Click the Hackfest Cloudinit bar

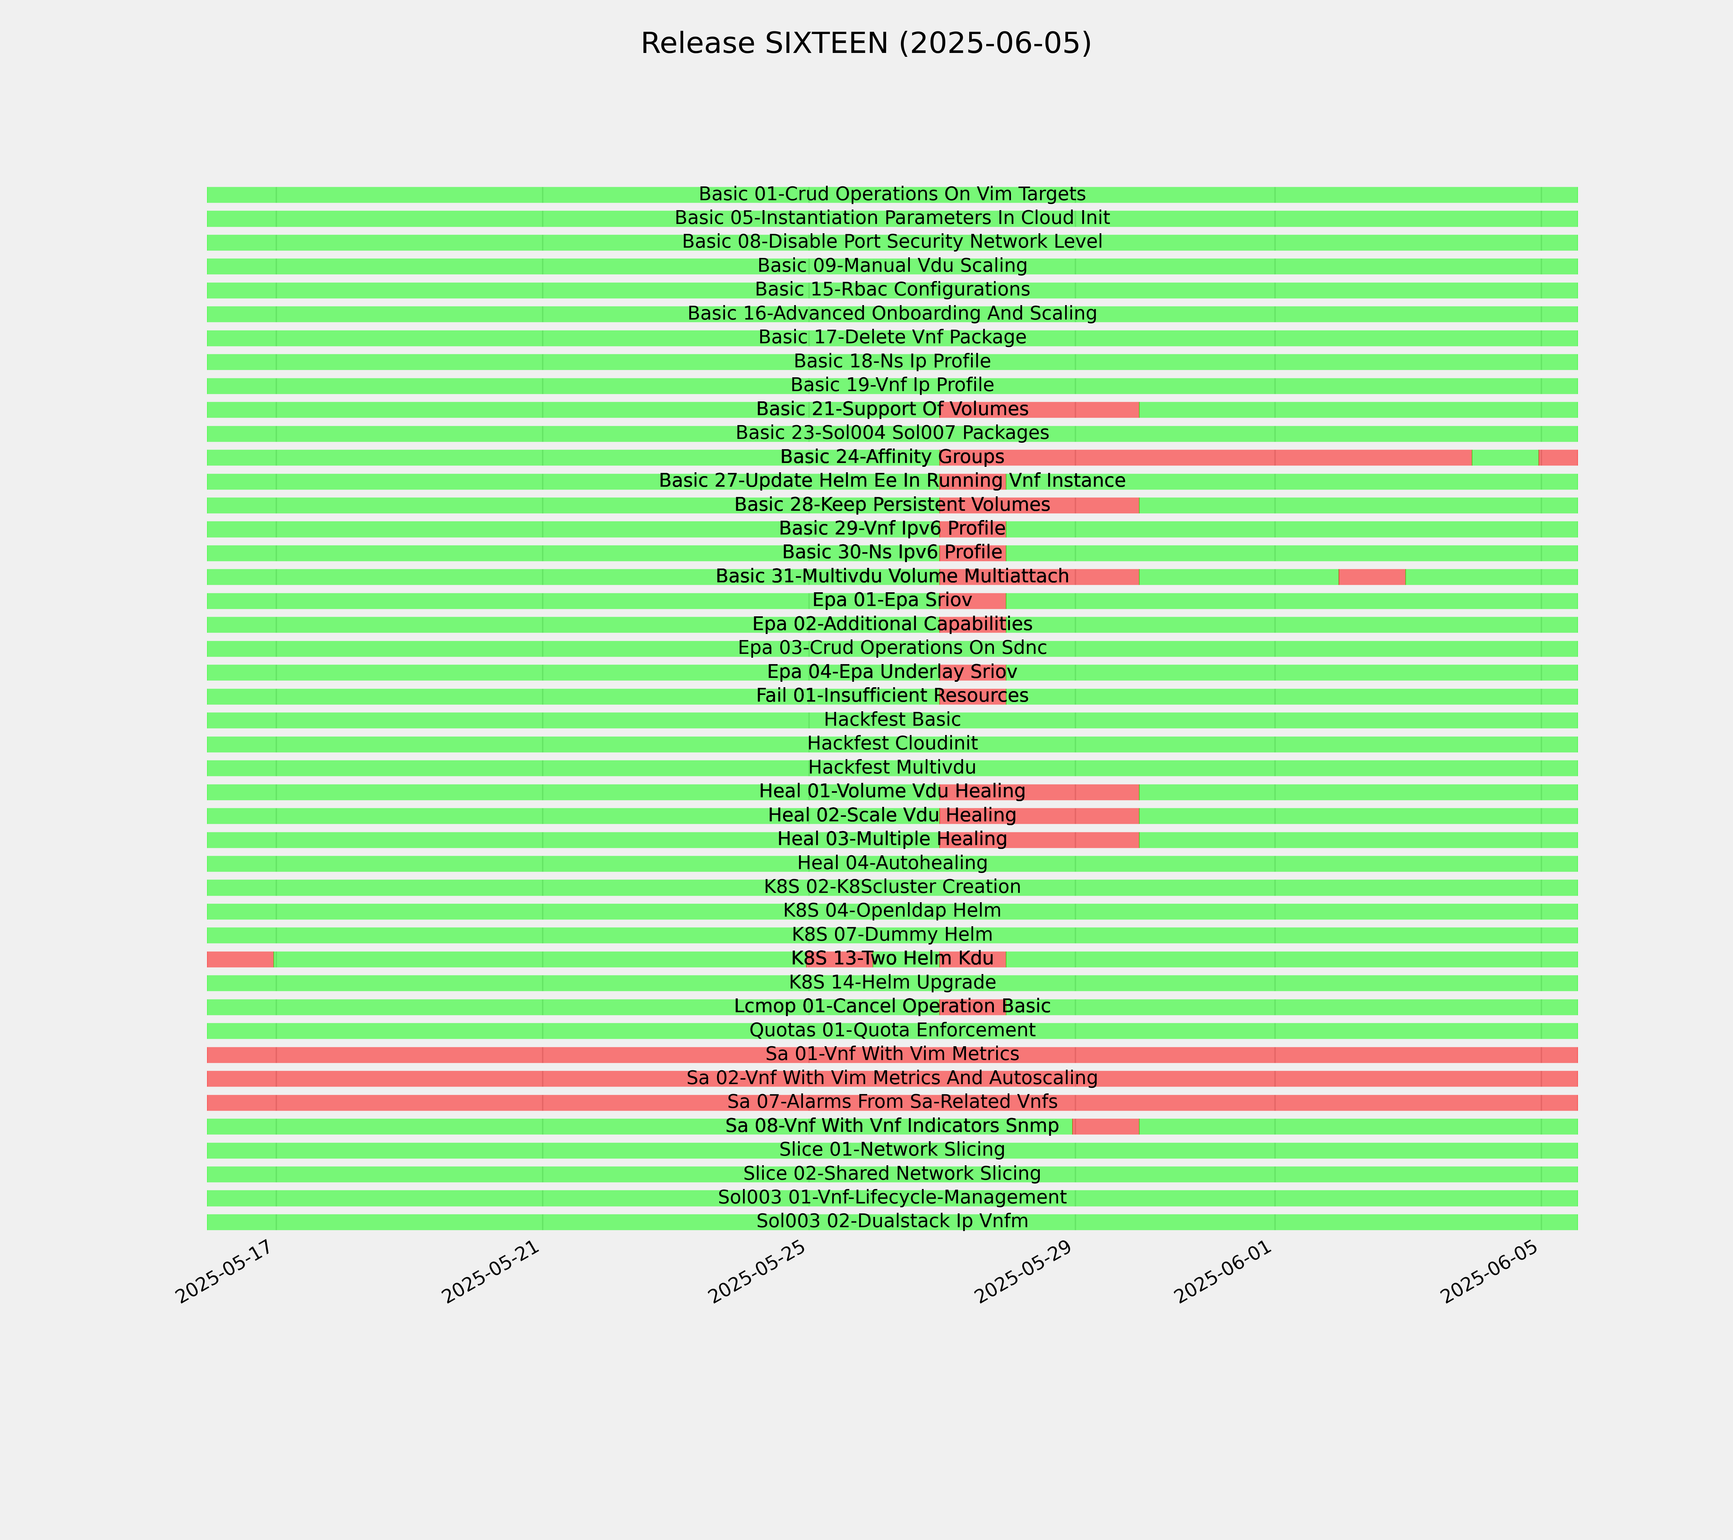point(892,744)
